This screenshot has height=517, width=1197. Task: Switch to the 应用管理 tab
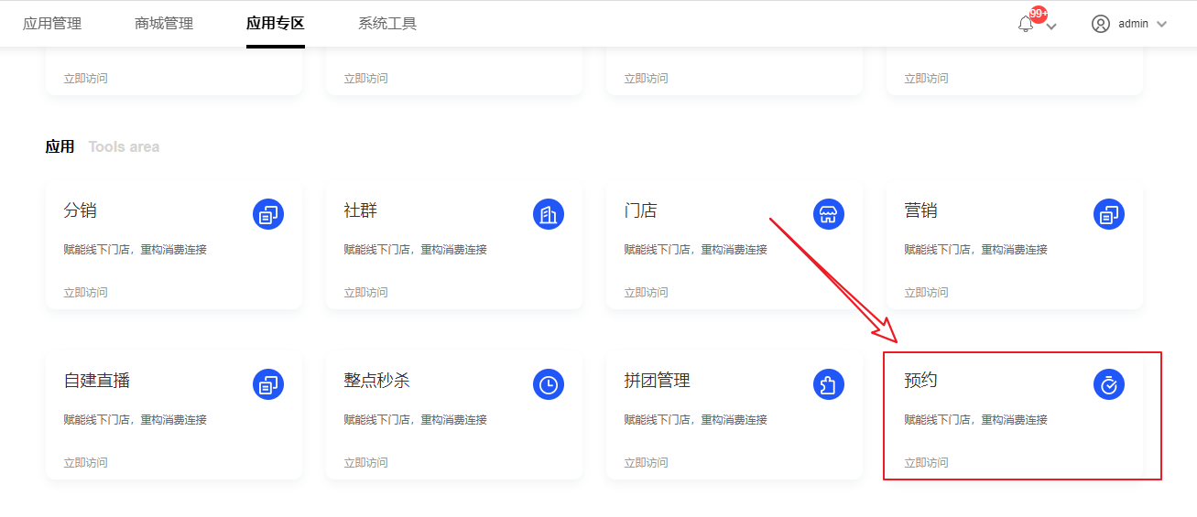click(52, 24)
